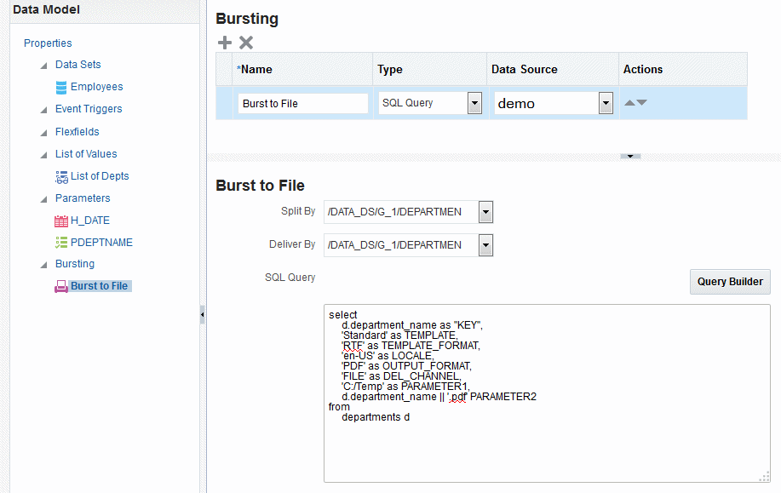The height and width of the screenshot is (493, 781).
Task: Click the Actions column header
Action: point(683,69)
